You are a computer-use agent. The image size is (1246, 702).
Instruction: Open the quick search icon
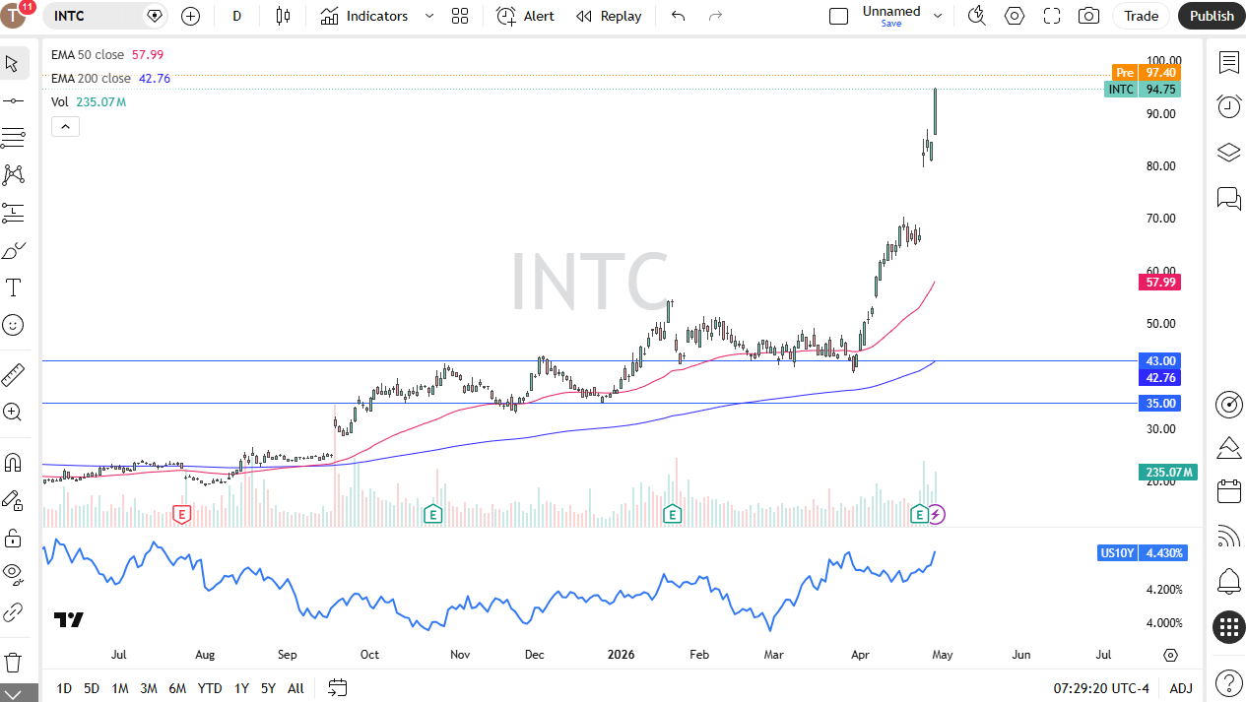976,16
